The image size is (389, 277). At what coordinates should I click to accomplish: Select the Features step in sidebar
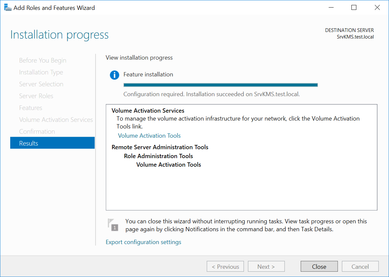31,108
